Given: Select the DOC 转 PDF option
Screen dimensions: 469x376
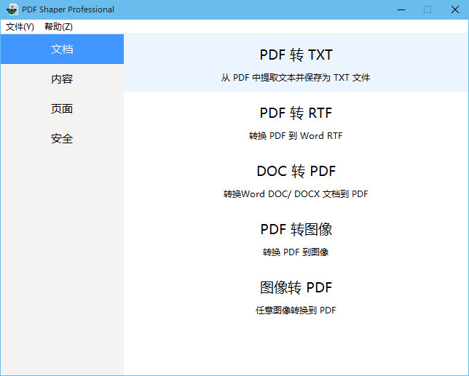Looking at the screenshot, I should [296, 172].
